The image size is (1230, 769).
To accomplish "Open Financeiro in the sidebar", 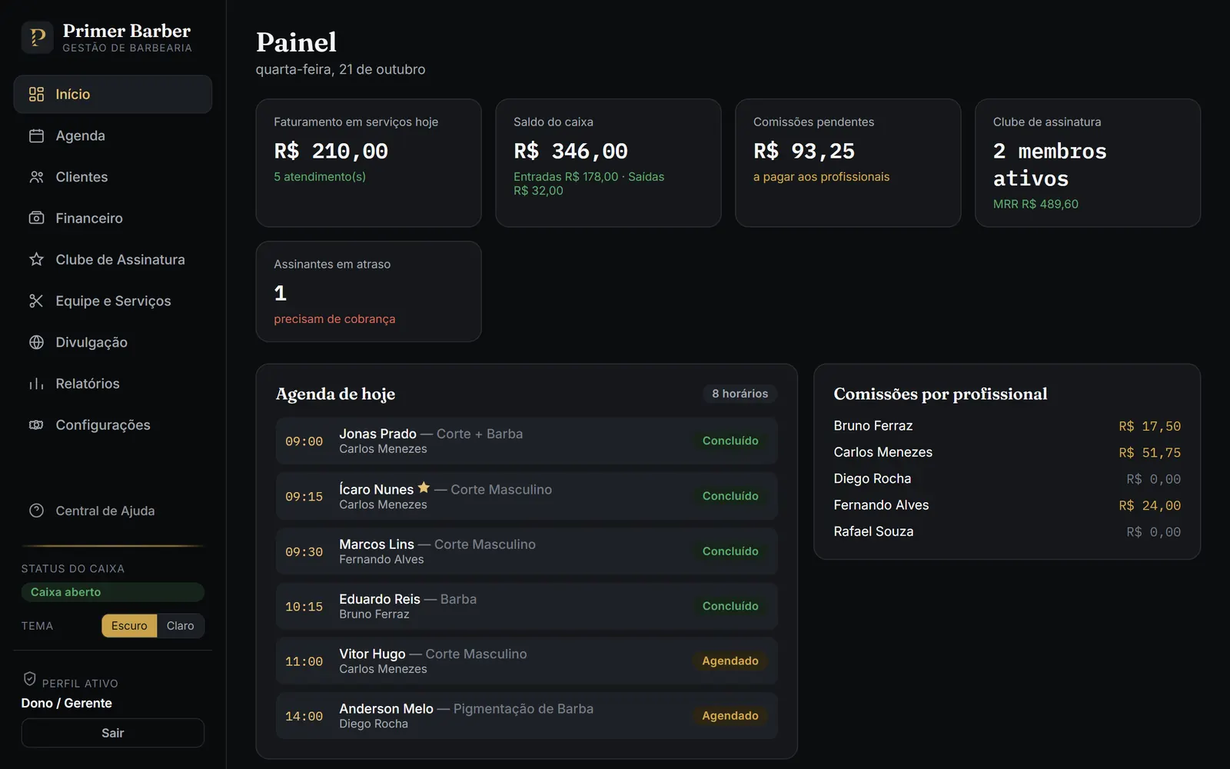I will (112, 218).
